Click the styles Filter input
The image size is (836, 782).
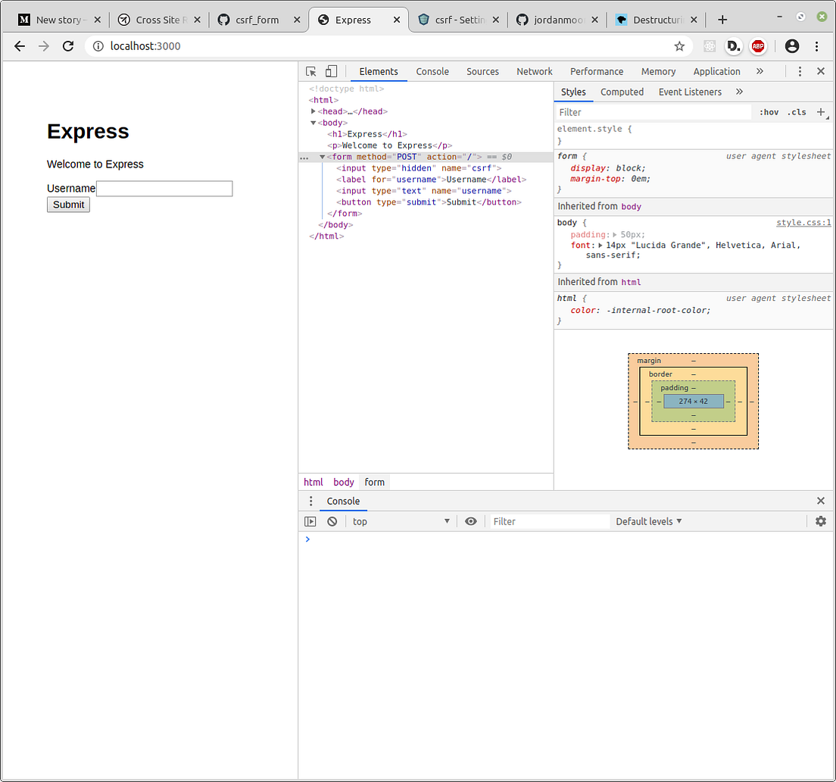(x=653, y=112)
